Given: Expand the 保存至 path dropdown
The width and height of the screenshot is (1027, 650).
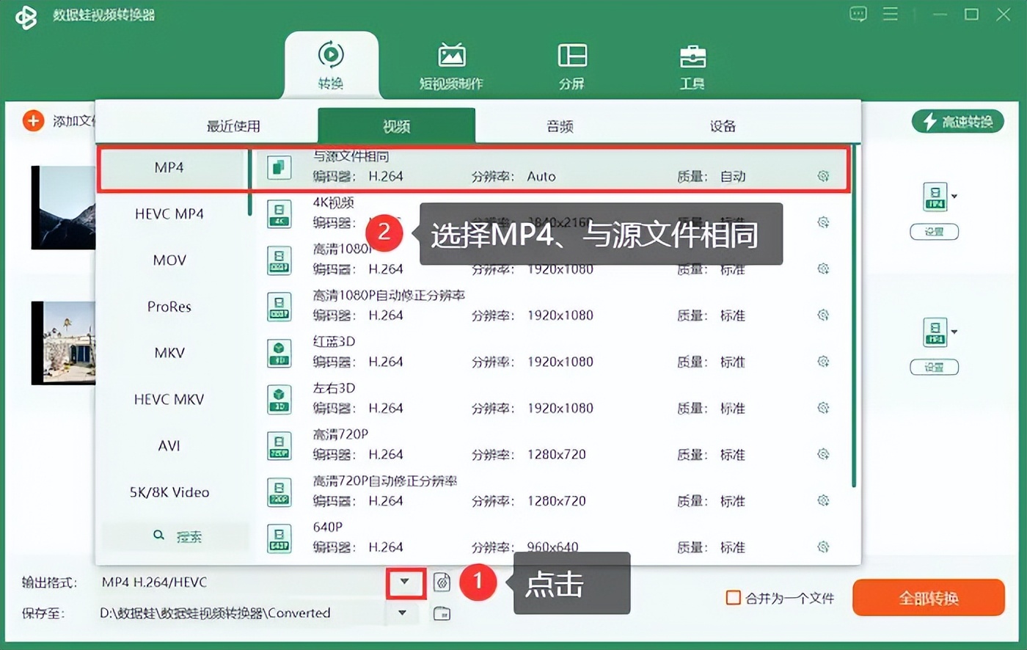Looking at the screenshot, I should point(403,613).
